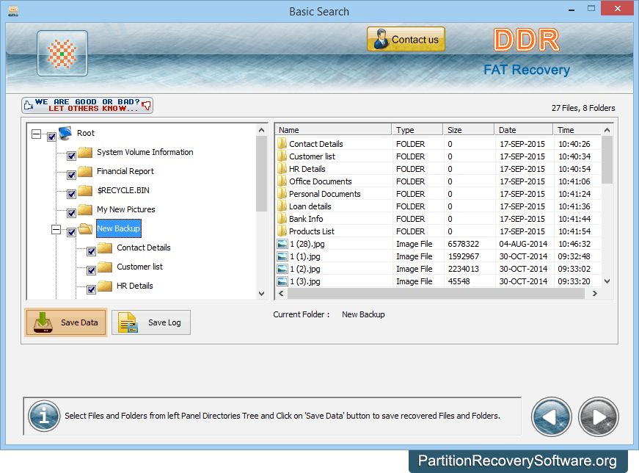
Task: Click the info icon in status bar
Action: [44, 416]
